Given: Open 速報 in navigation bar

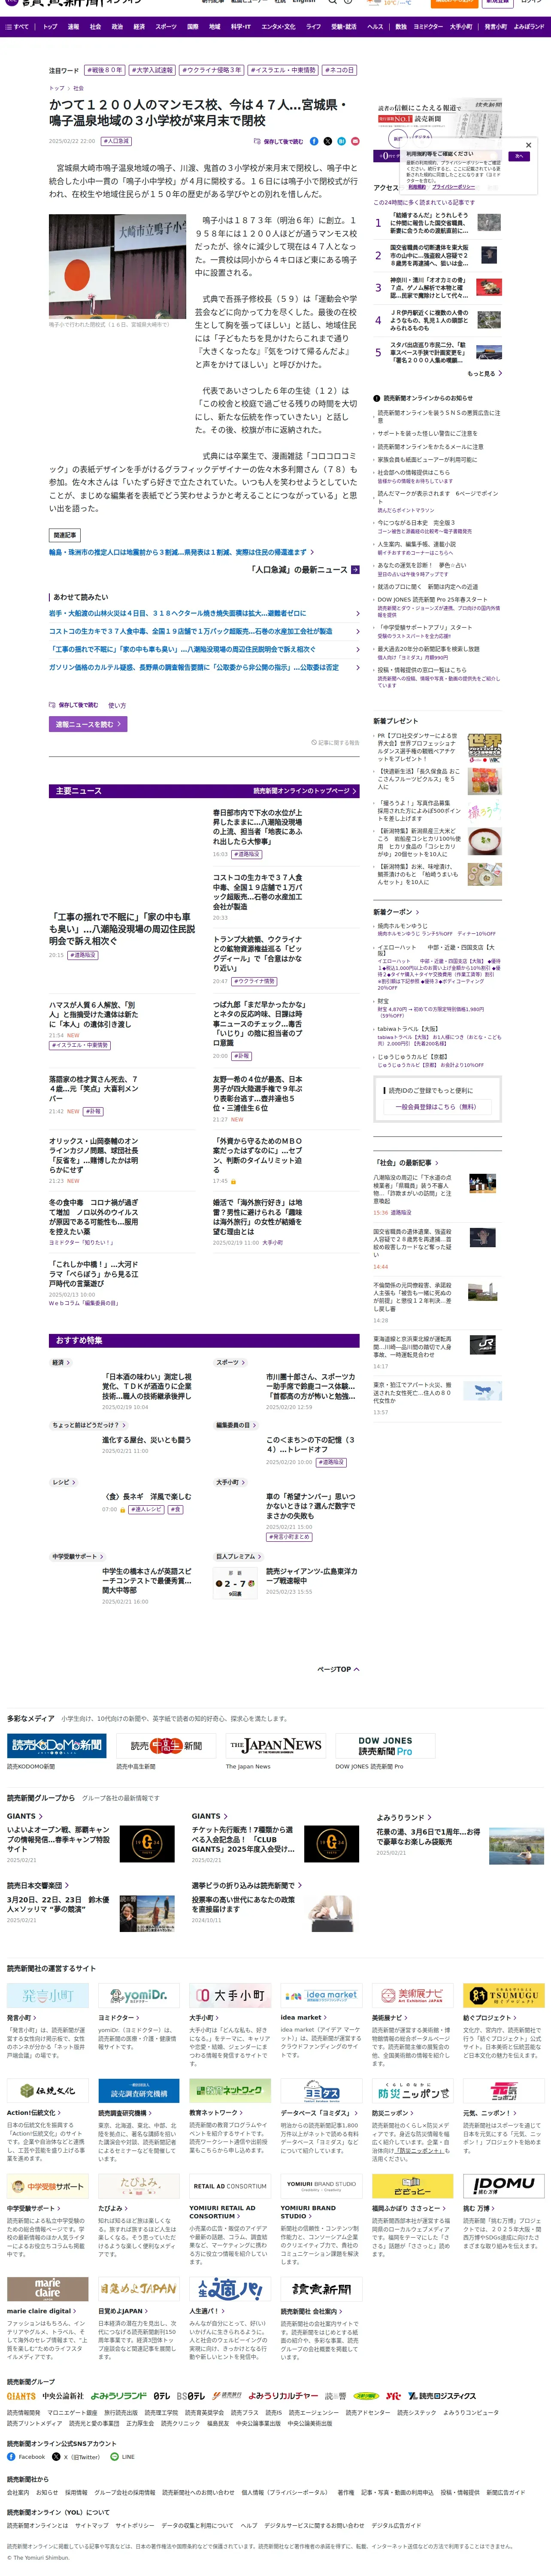Looking at the screenshot, I should tap(73, 27).
